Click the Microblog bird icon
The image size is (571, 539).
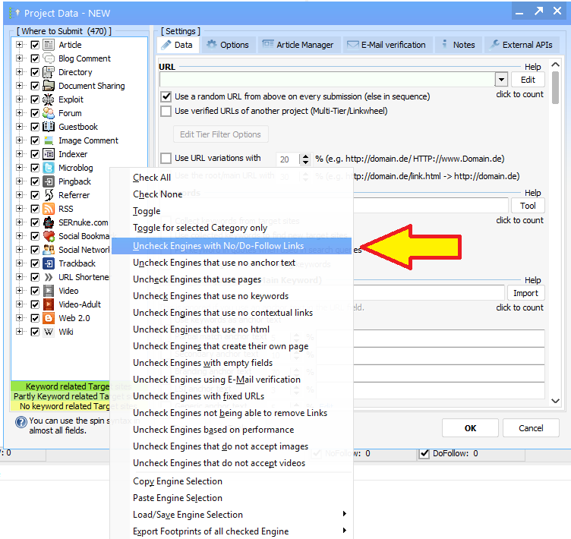(x=49, y=168)
